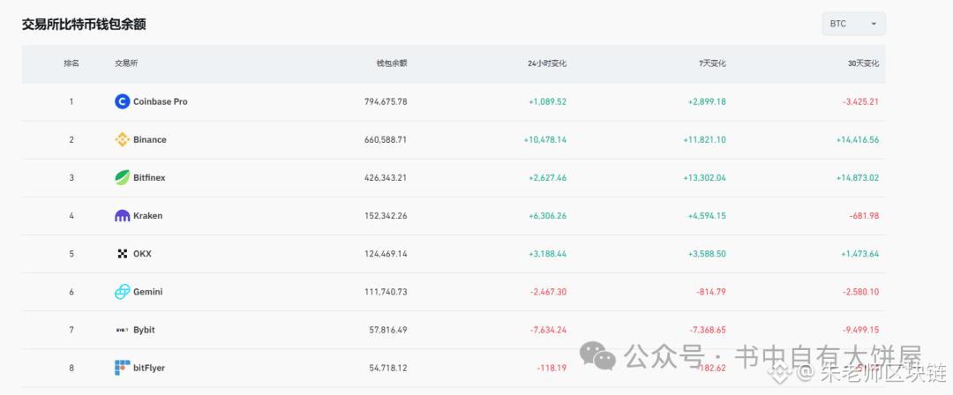Click the Coinbase Pro logo icon
The height and width of the screenshot is (395, 953).
pos(123,101)
